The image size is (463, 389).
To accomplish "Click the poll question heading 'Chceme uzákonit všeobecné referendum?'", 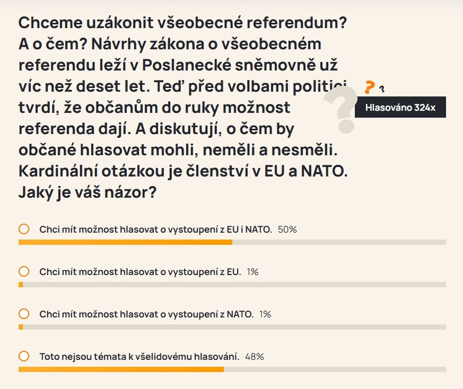I will pos(182,22).
